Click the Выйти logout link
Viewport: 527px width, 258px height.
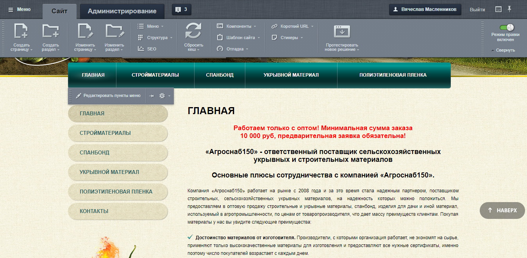pos(477,9)
